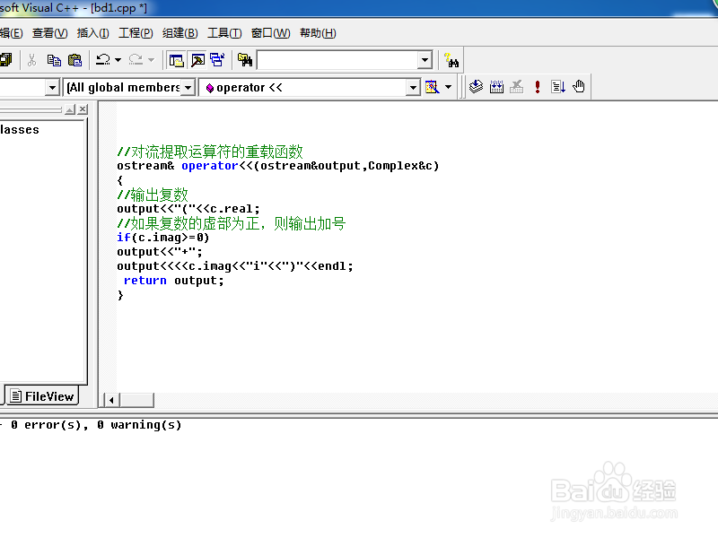The height and width of the screenshot is (538, 718).
Task: Open the 帮助(H) menu
Action: coord(319,33)
